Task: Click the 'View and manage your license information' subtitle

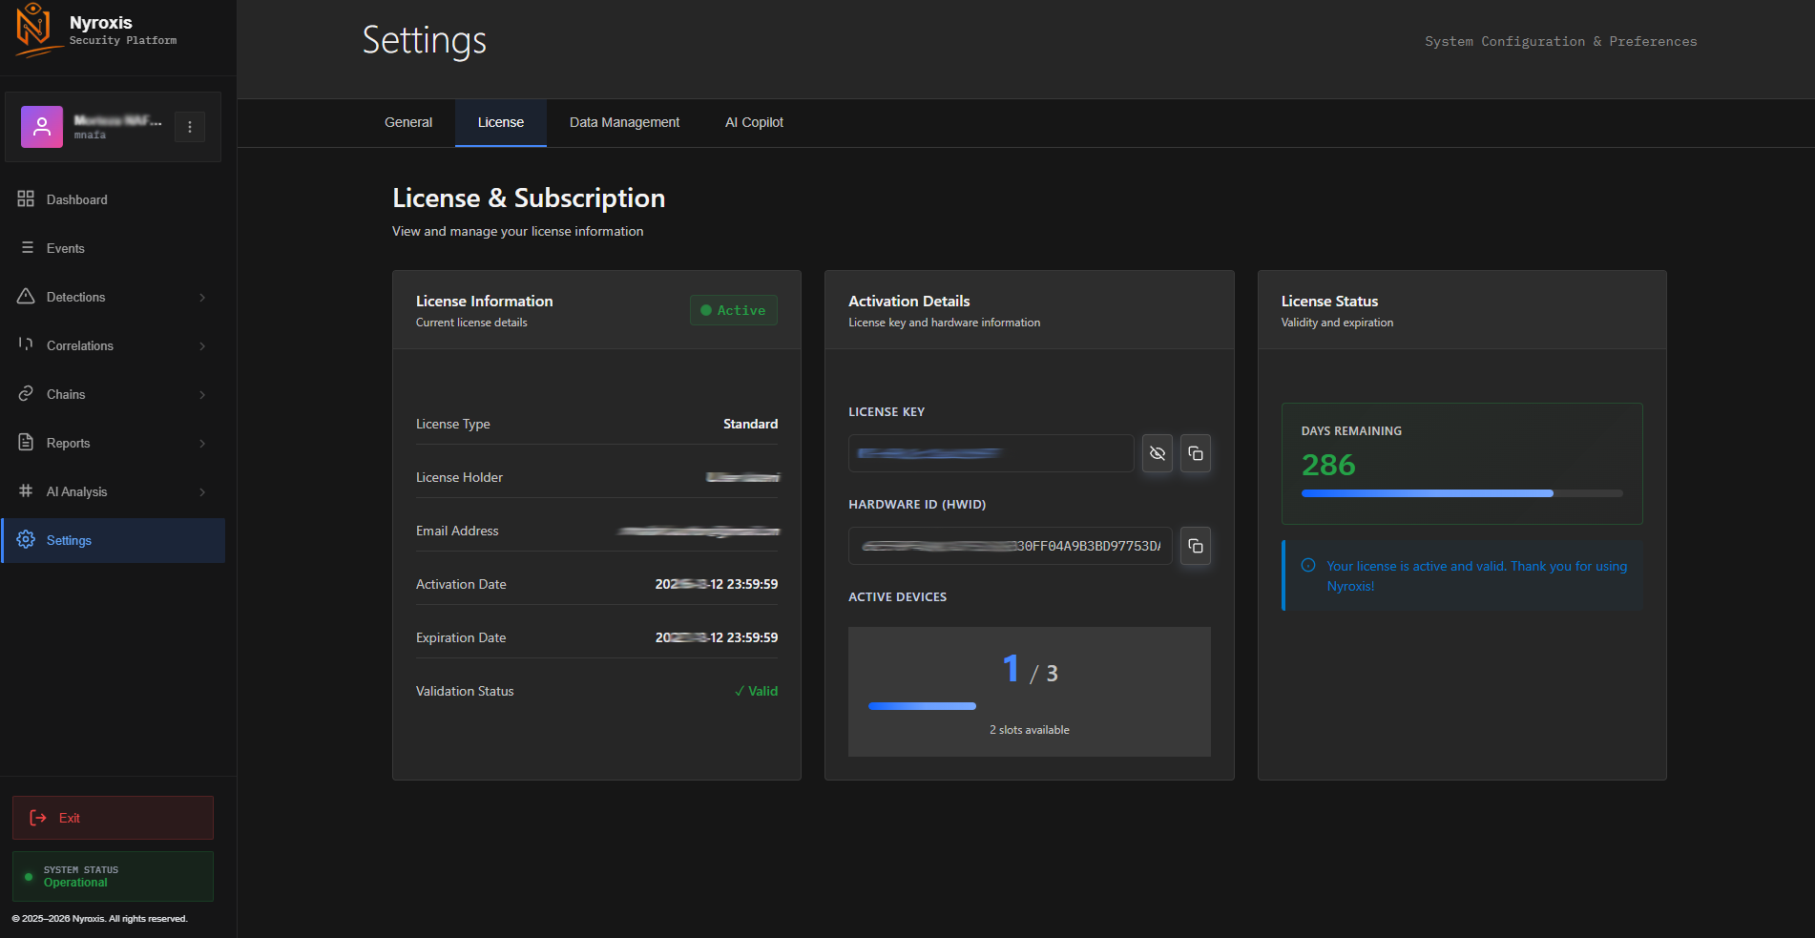Action: point(518,231)
